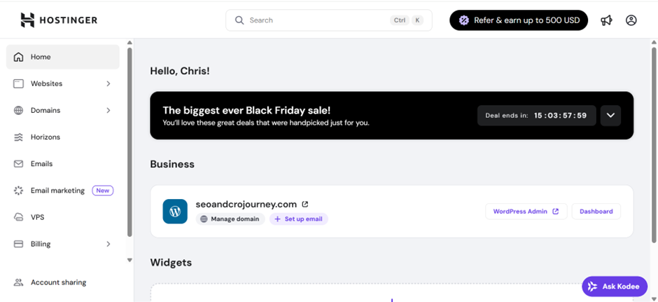Viewport: 658px width, 302px height.
Task: Expand the Billing submenu chevron
Action: pos(108,244)
